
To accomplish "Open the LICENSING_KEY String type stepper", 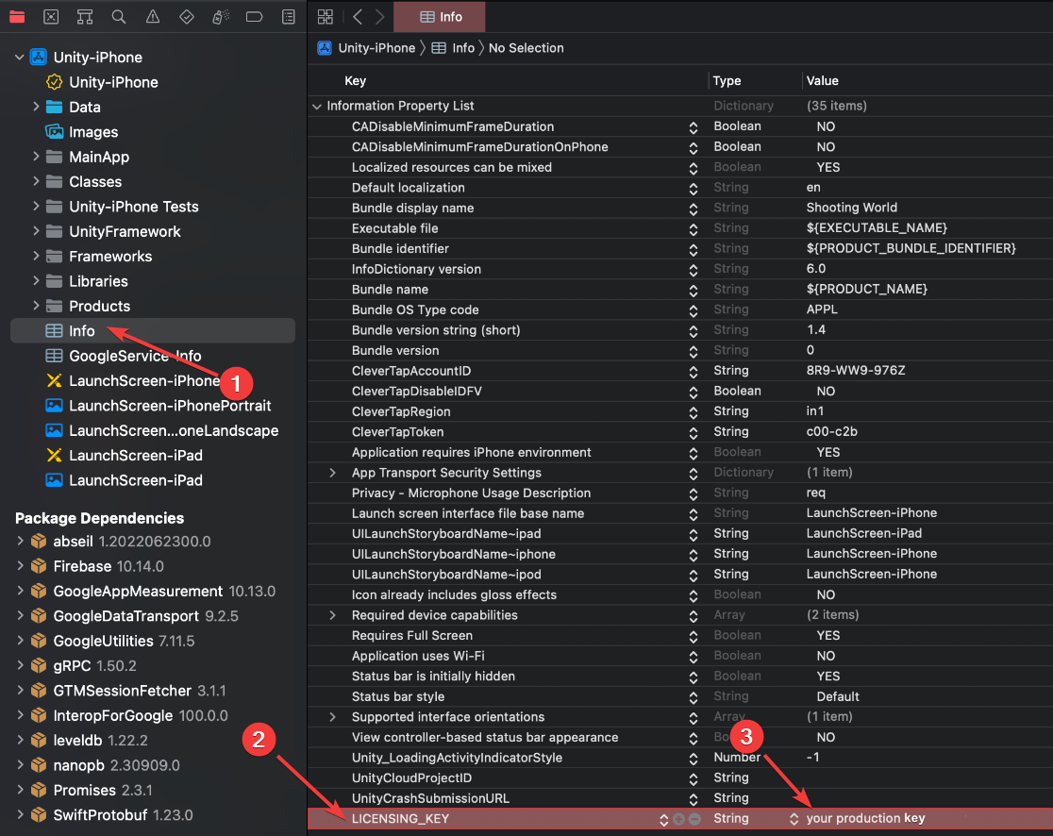I will tap(794, 819).
